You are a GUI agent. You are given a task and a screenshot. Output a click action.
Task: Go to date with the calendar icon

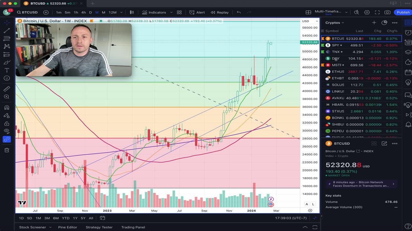pos(102,218)
